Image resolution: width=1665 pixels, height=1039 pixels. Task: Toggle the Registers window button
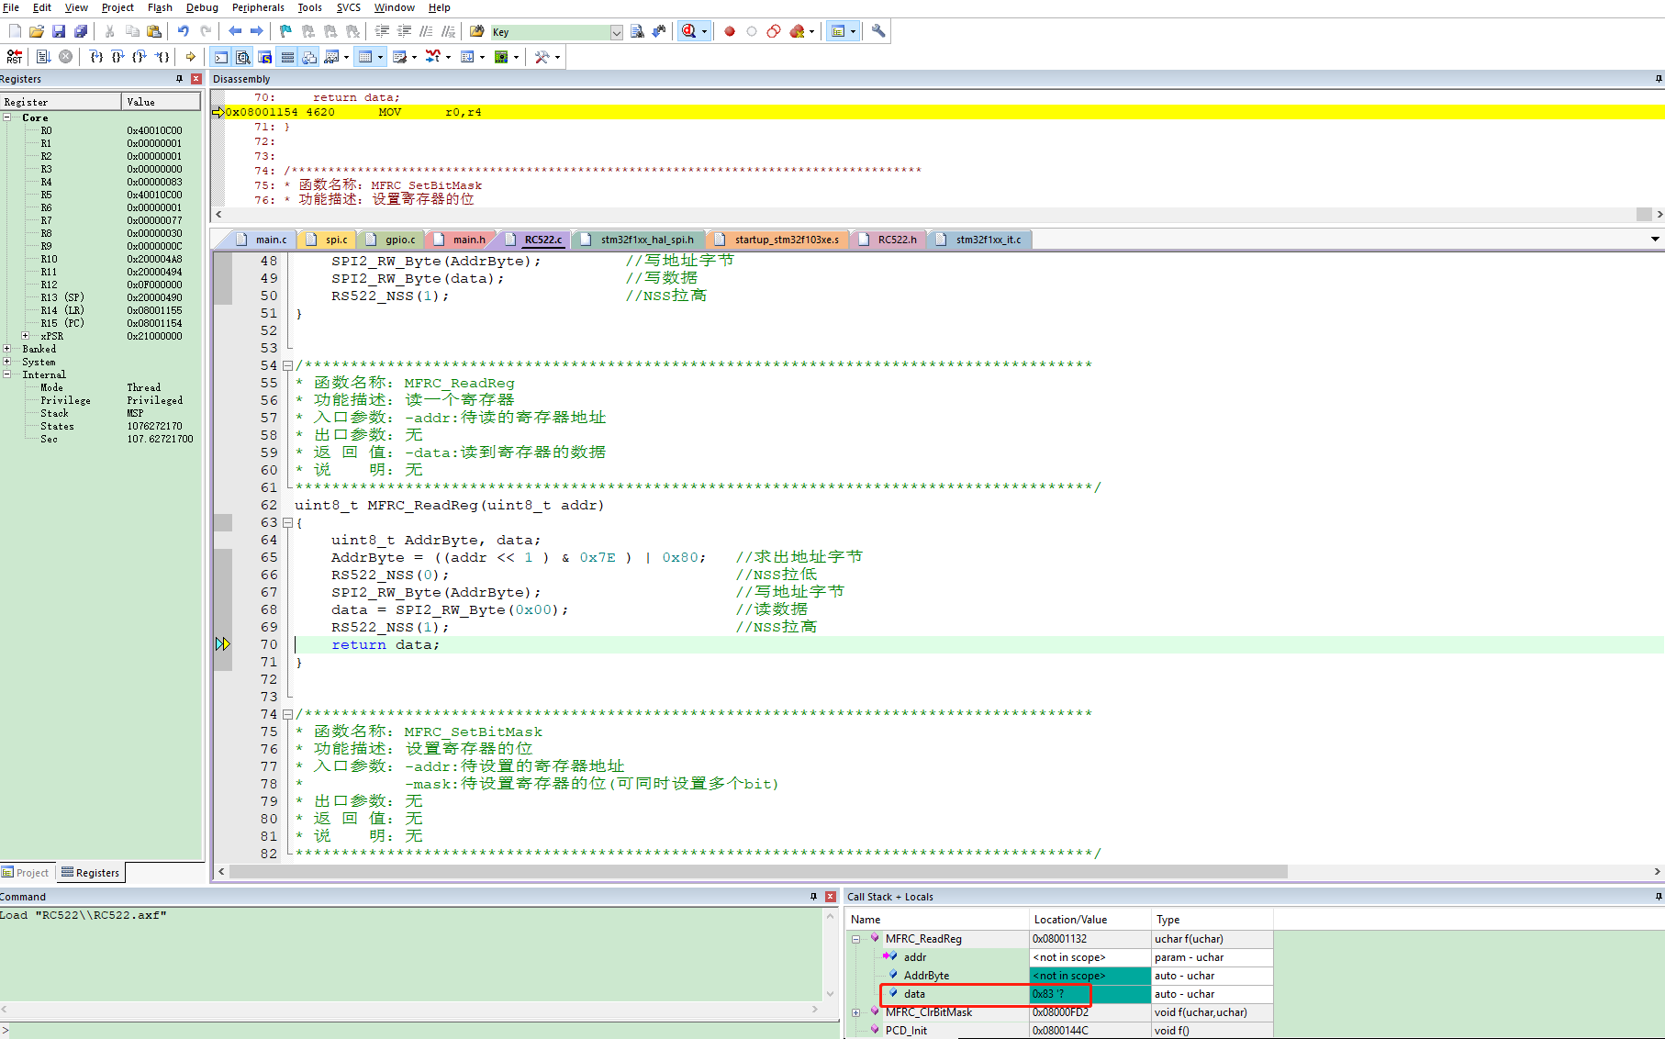[x=287, y=57]
